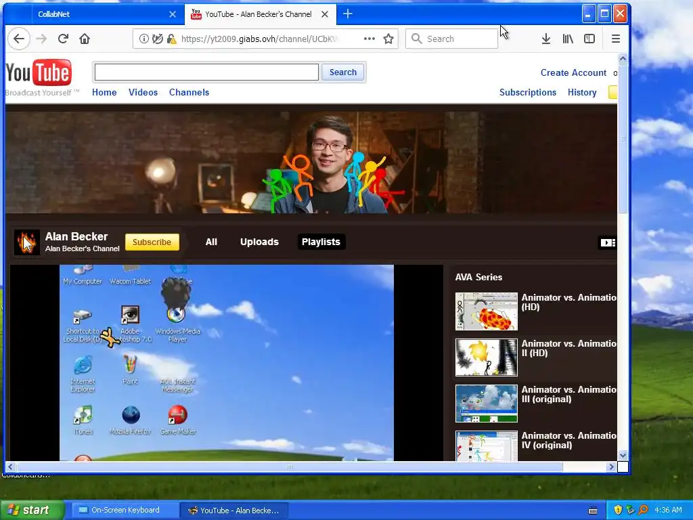The height and width of the screenshot is (520, 693).
Task: Bookmark this page with the star icon
Action: [388, 39]
